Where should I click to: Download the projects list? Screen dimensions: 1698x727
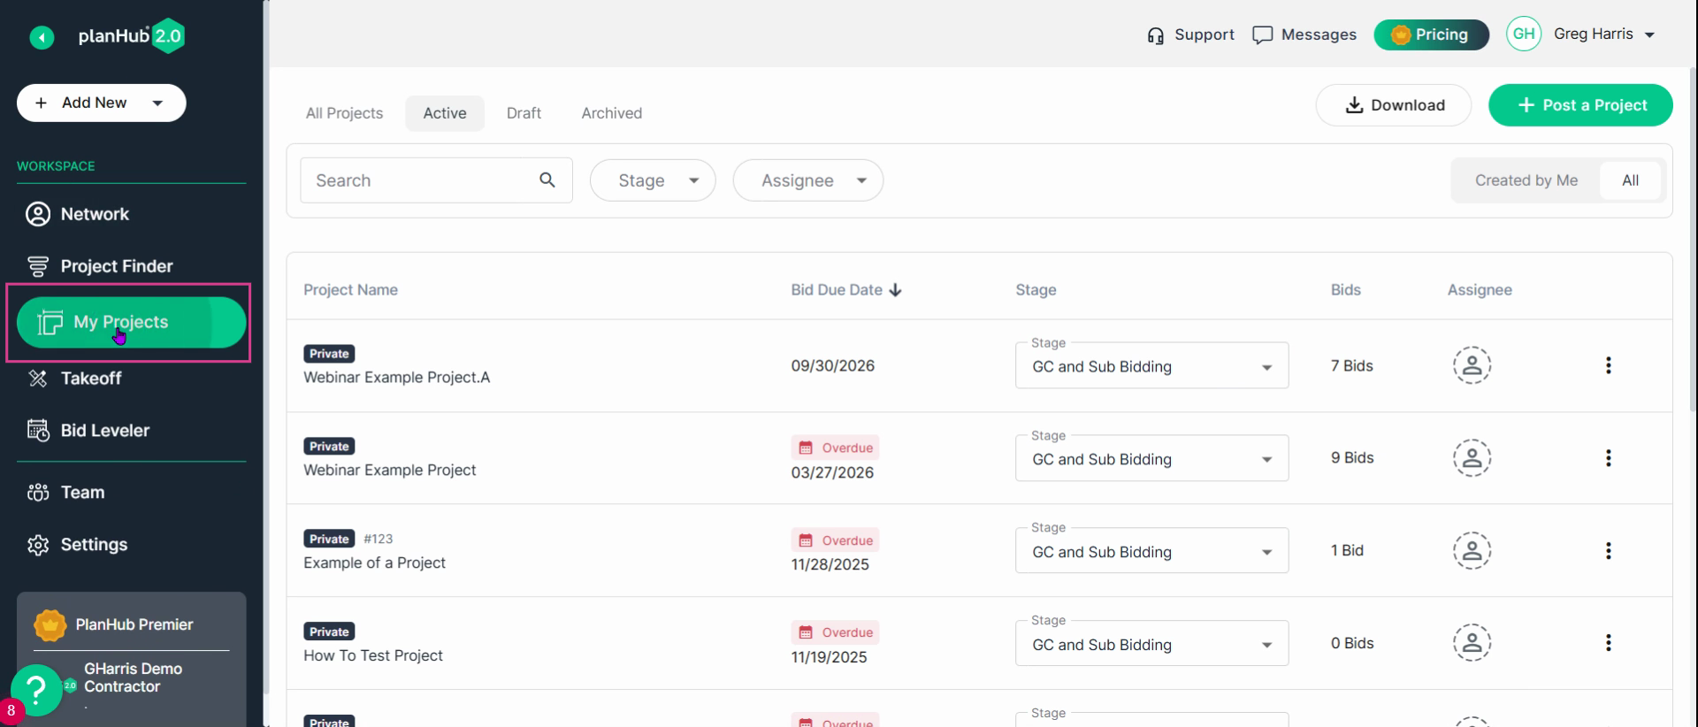tap(1394, 105)
